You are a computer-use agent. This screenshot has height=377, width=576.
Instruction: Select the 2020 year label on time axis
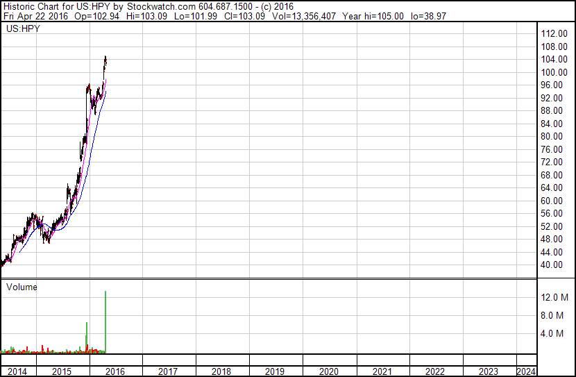click(x=329, y=371)
